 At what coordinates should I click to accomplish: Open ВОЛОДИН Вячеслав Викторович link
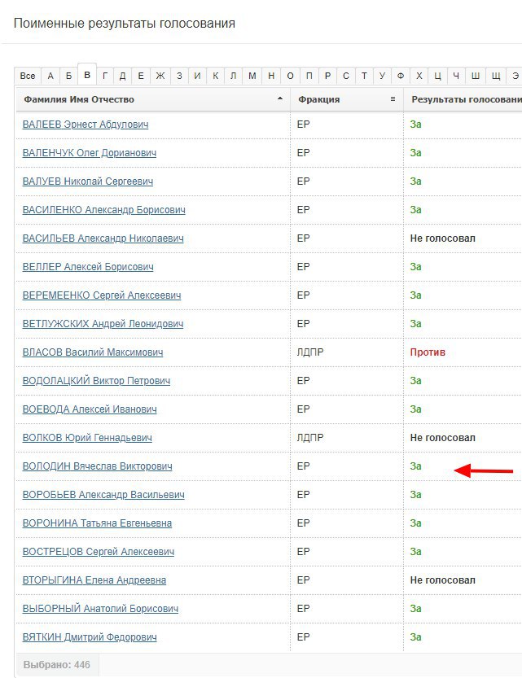[97, 466]
